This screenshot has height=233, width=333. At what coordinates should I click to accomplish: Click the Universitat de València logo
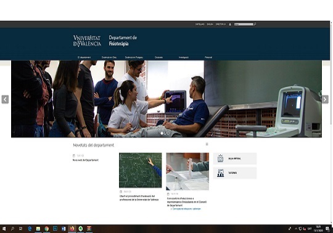pos(87,41)
